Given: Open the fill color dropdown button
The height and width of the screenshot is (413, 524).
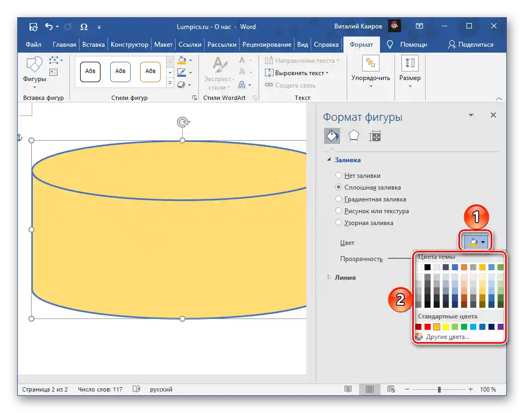Looking at the screenshot, I should coord(476,243).
